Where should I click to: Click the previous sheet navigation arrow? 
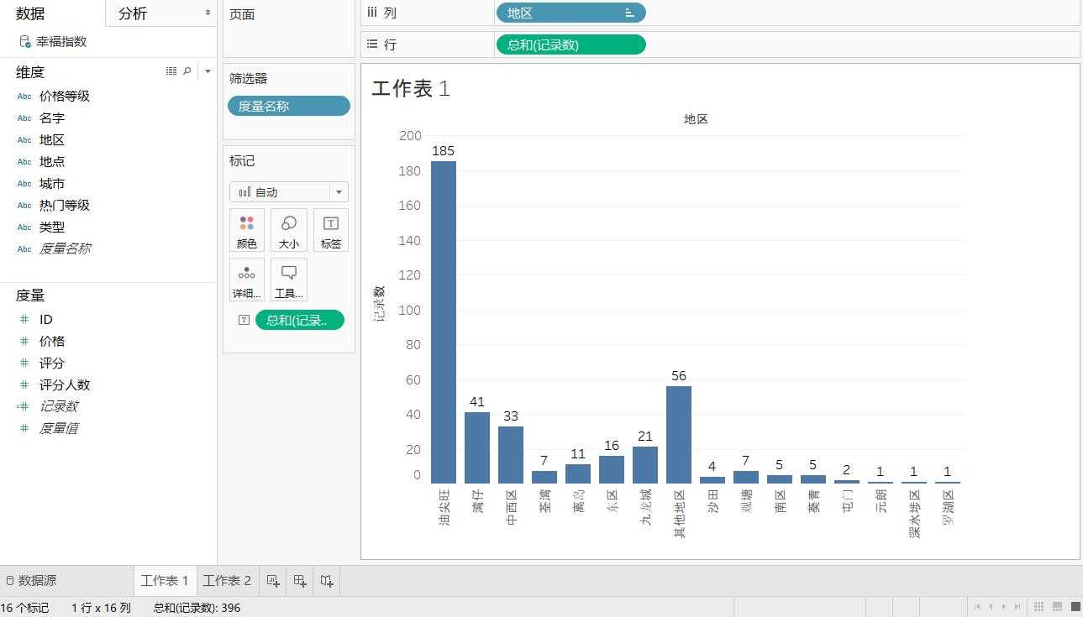pos(991,606)
